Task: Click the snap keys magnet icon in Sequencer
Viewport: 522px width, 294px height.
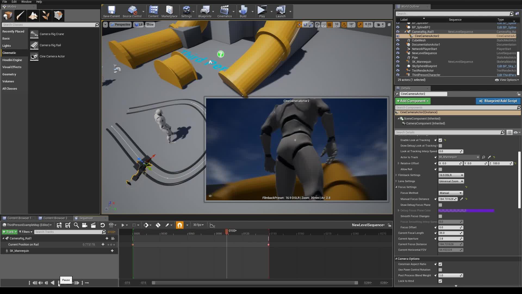Action: coord(179,225)
